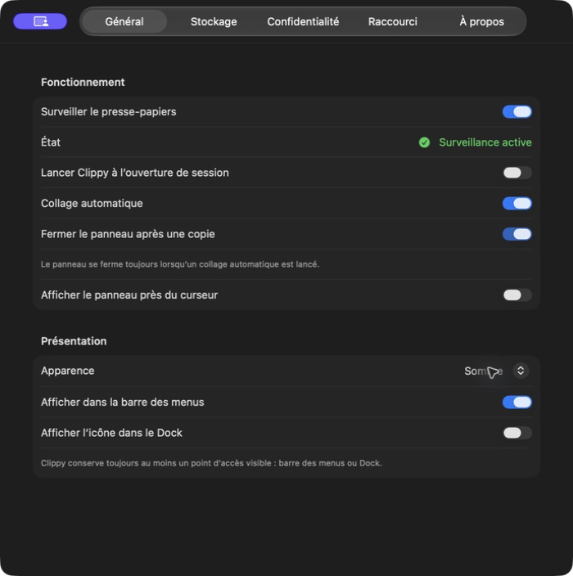Click the purple Clippy panel icon button
Screen dimensions: 573x576
click(40, 21)
